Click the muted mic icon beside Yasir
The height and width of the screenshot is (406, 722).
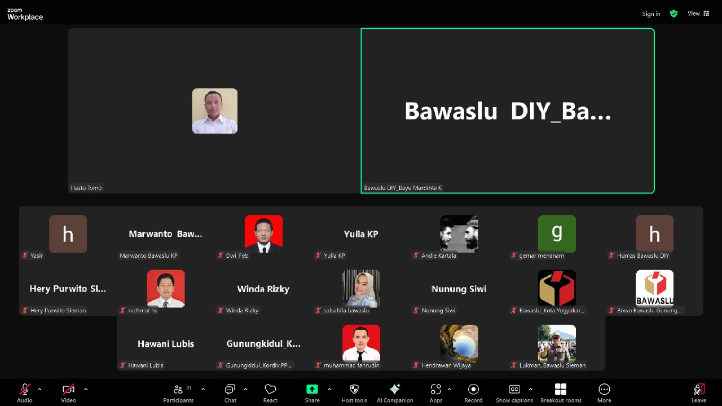(x=25, y=255)
